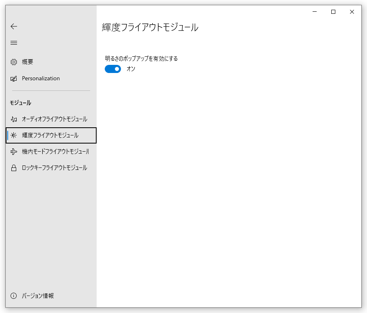Select 輝度フライアウトモジュール in the sidebar
The height and width of the screenshot is (313, 367).
click(50, 135)
